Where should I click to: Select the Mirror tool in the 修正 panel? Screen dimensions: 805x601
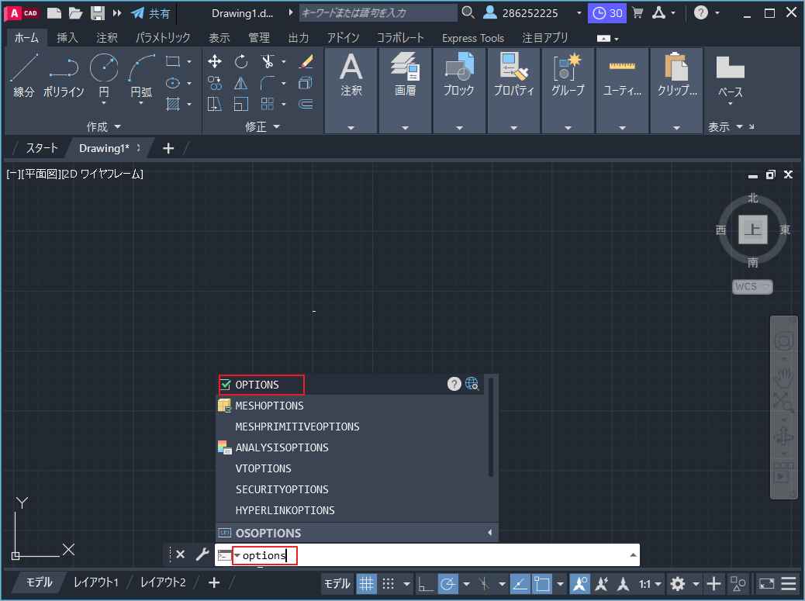pyautogui.click(x=240, y=83)
